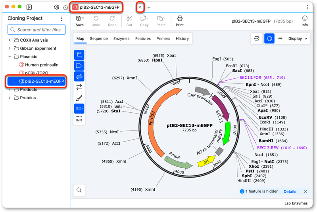Viewport: 317px width, 212px height.
Task: Open a new tab with plus icon
Action: tap(149, 7)
